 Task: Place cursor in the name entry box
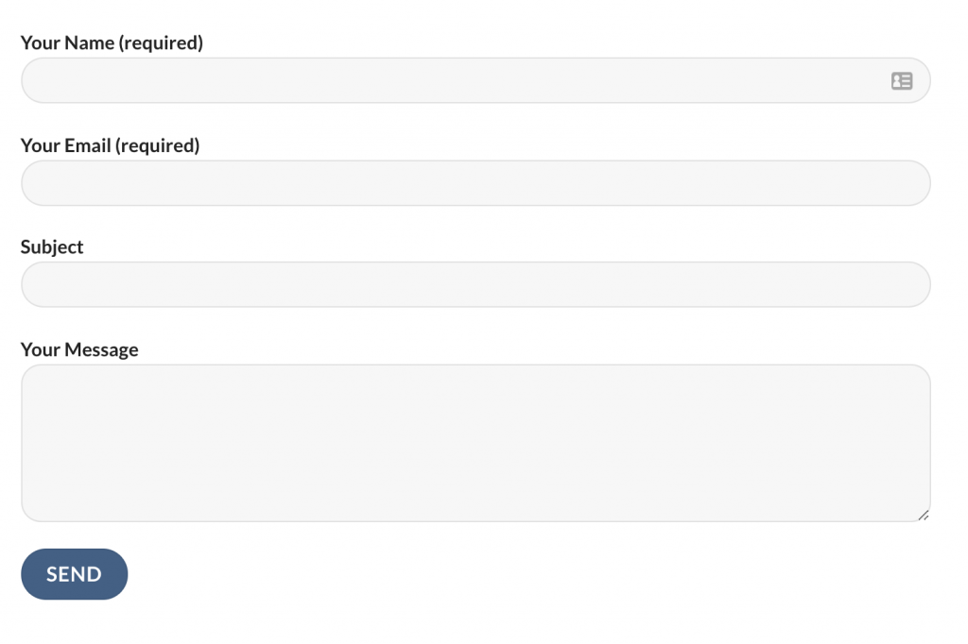pyautogui.click(x=475, y=80)
